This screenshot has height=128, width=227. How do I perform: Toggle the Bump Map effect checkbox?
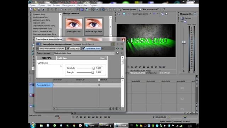[68, 48]
